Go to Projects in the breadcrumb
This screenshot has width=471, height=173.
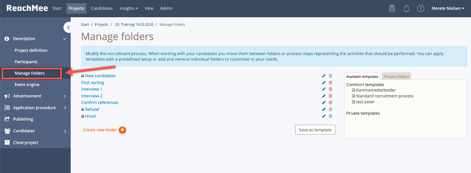(x=101, y=24)
